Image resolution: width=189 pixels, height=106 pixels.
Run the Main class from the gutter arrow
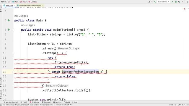coord(9,20)
